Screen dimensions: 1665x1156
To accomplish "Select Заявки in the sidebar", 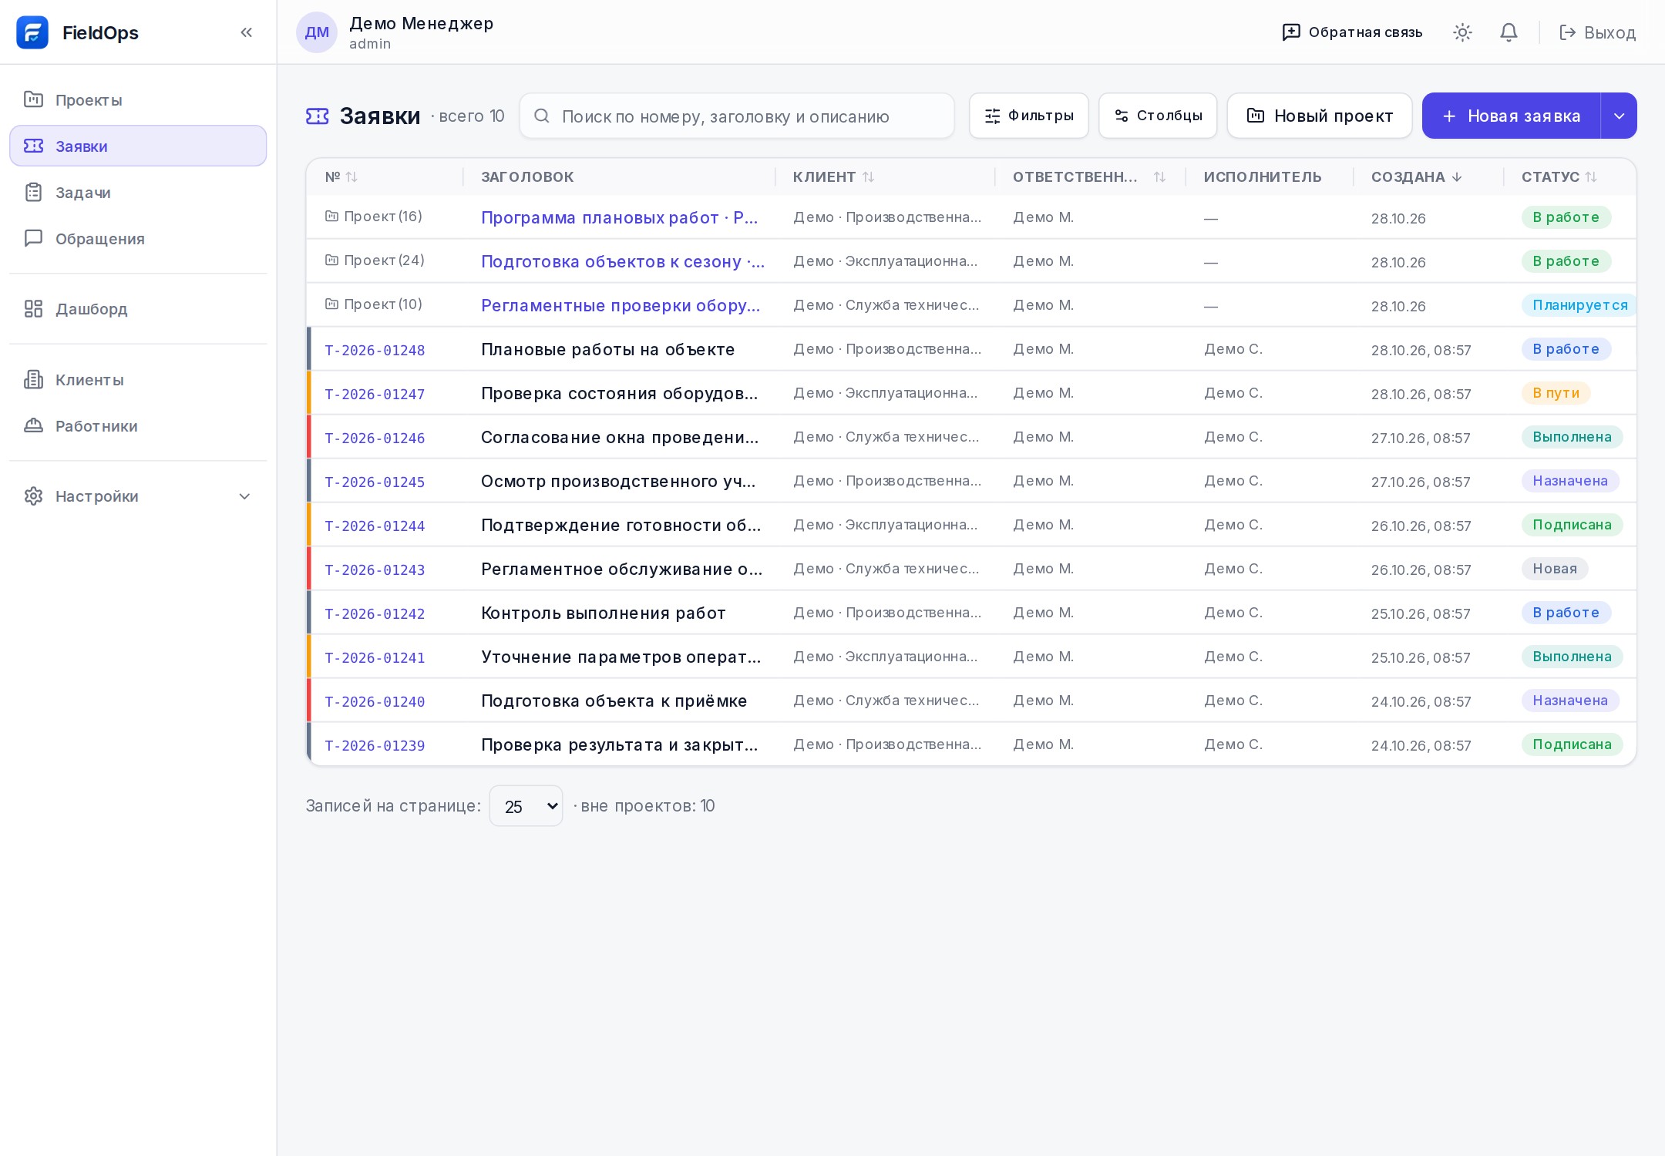I will 138,146.
